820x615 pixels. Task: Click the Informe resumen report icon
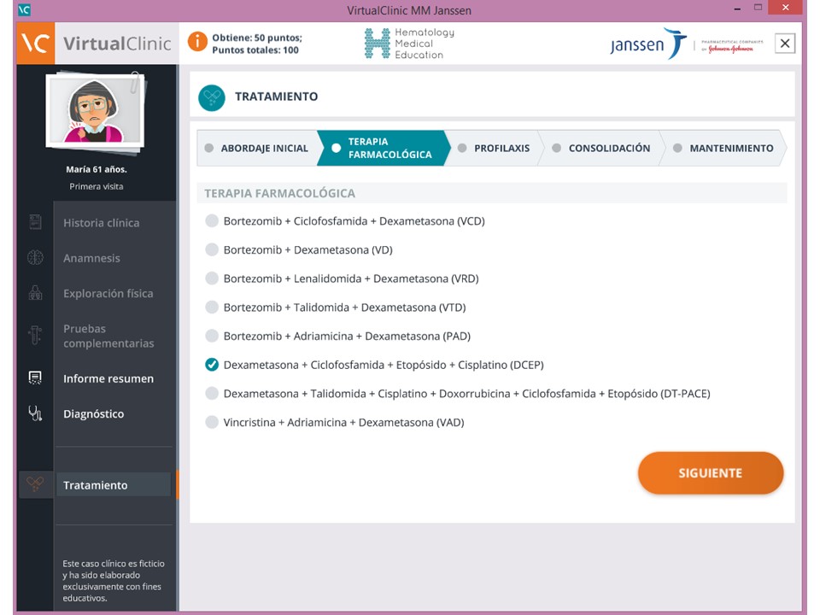35,378
